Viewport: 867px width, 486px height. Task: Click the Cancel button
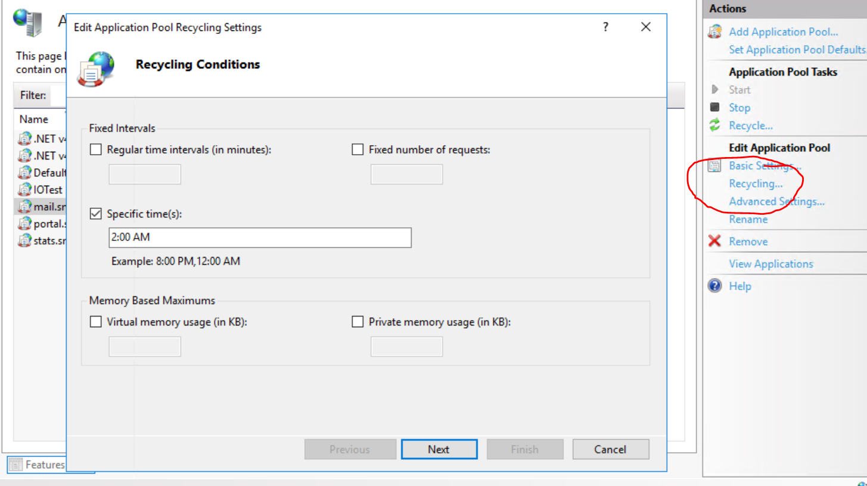[610, 450]
